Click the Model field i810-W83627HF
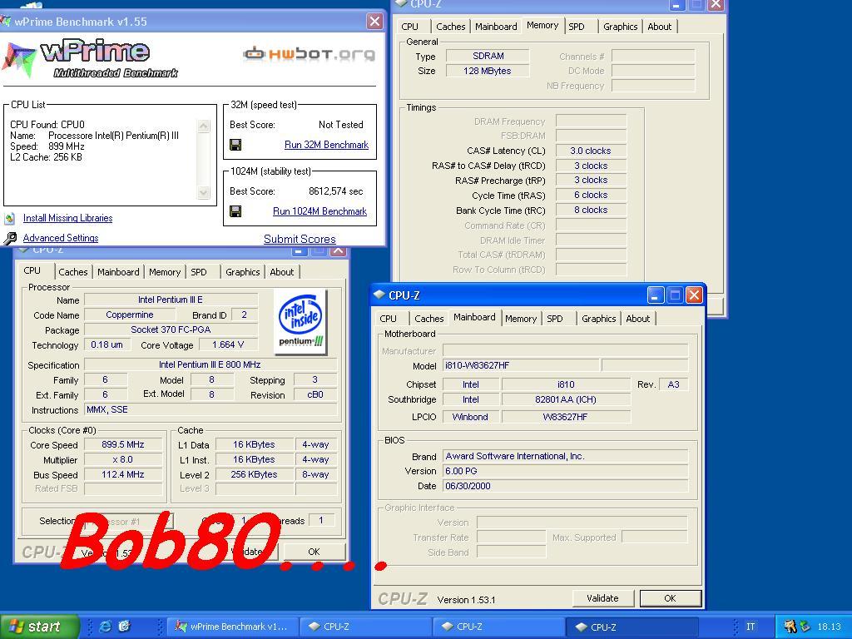The width and height of the screenshot is (852, 639). [x=521, y=365]
